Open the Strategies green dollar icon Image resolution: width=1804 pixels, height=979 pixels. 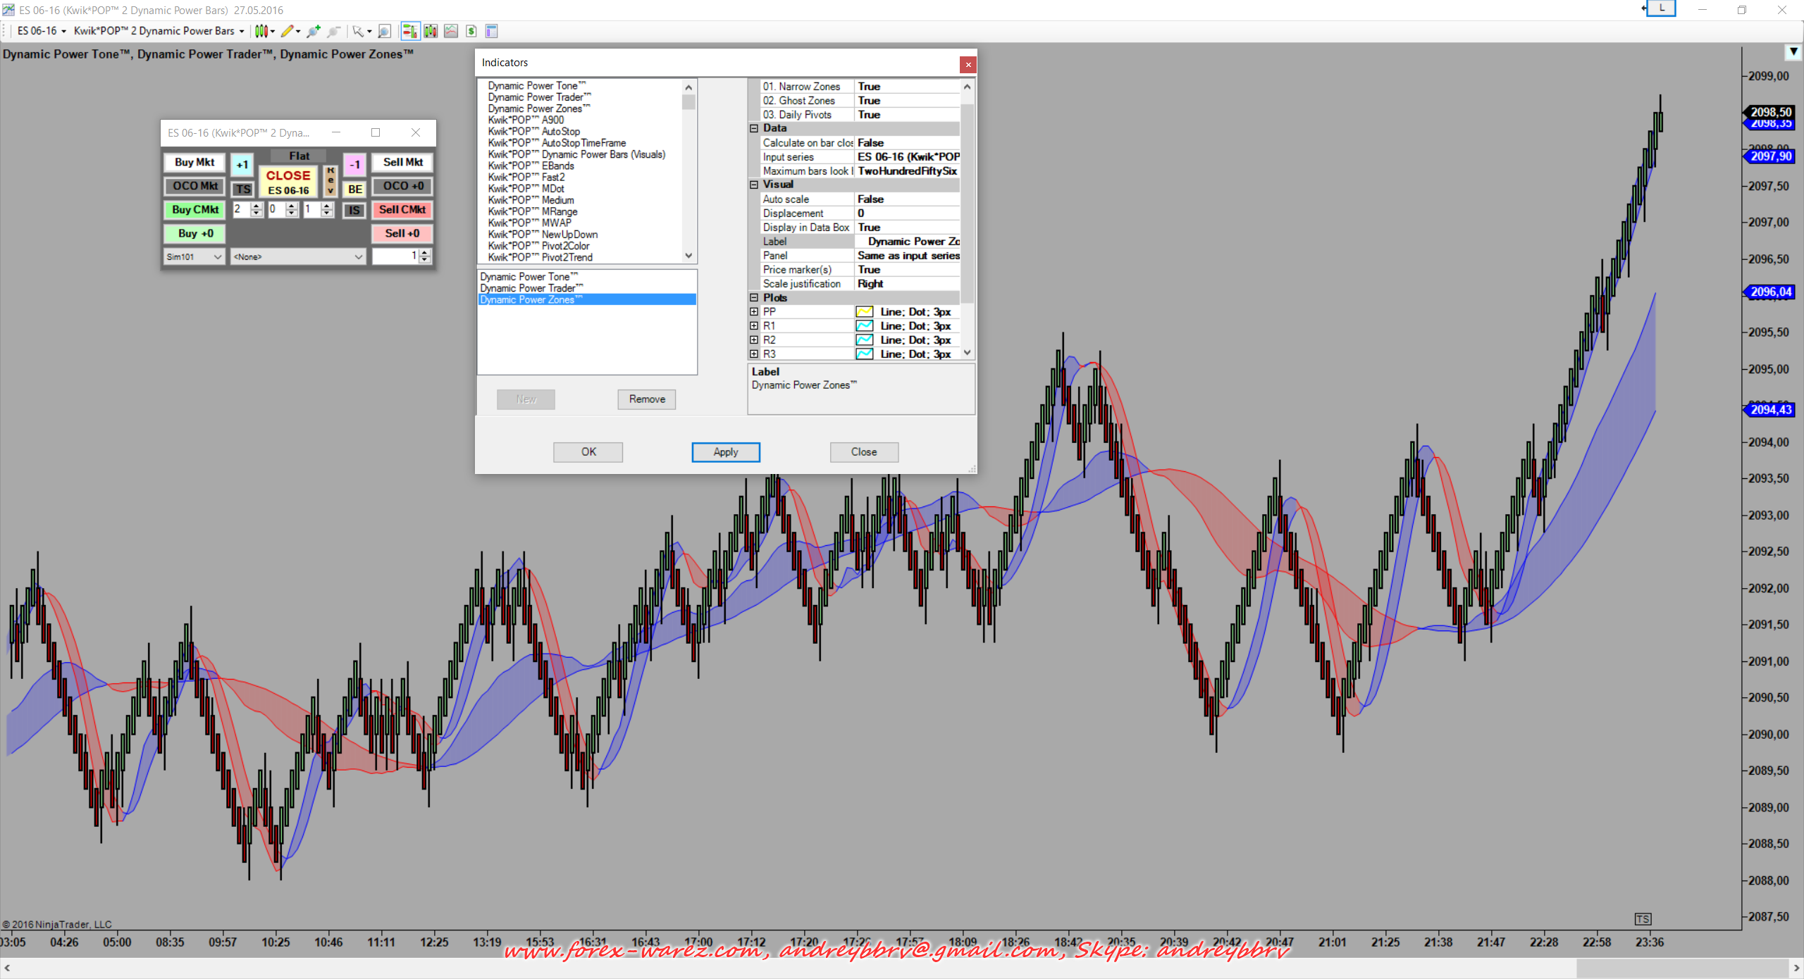[471, 31]
